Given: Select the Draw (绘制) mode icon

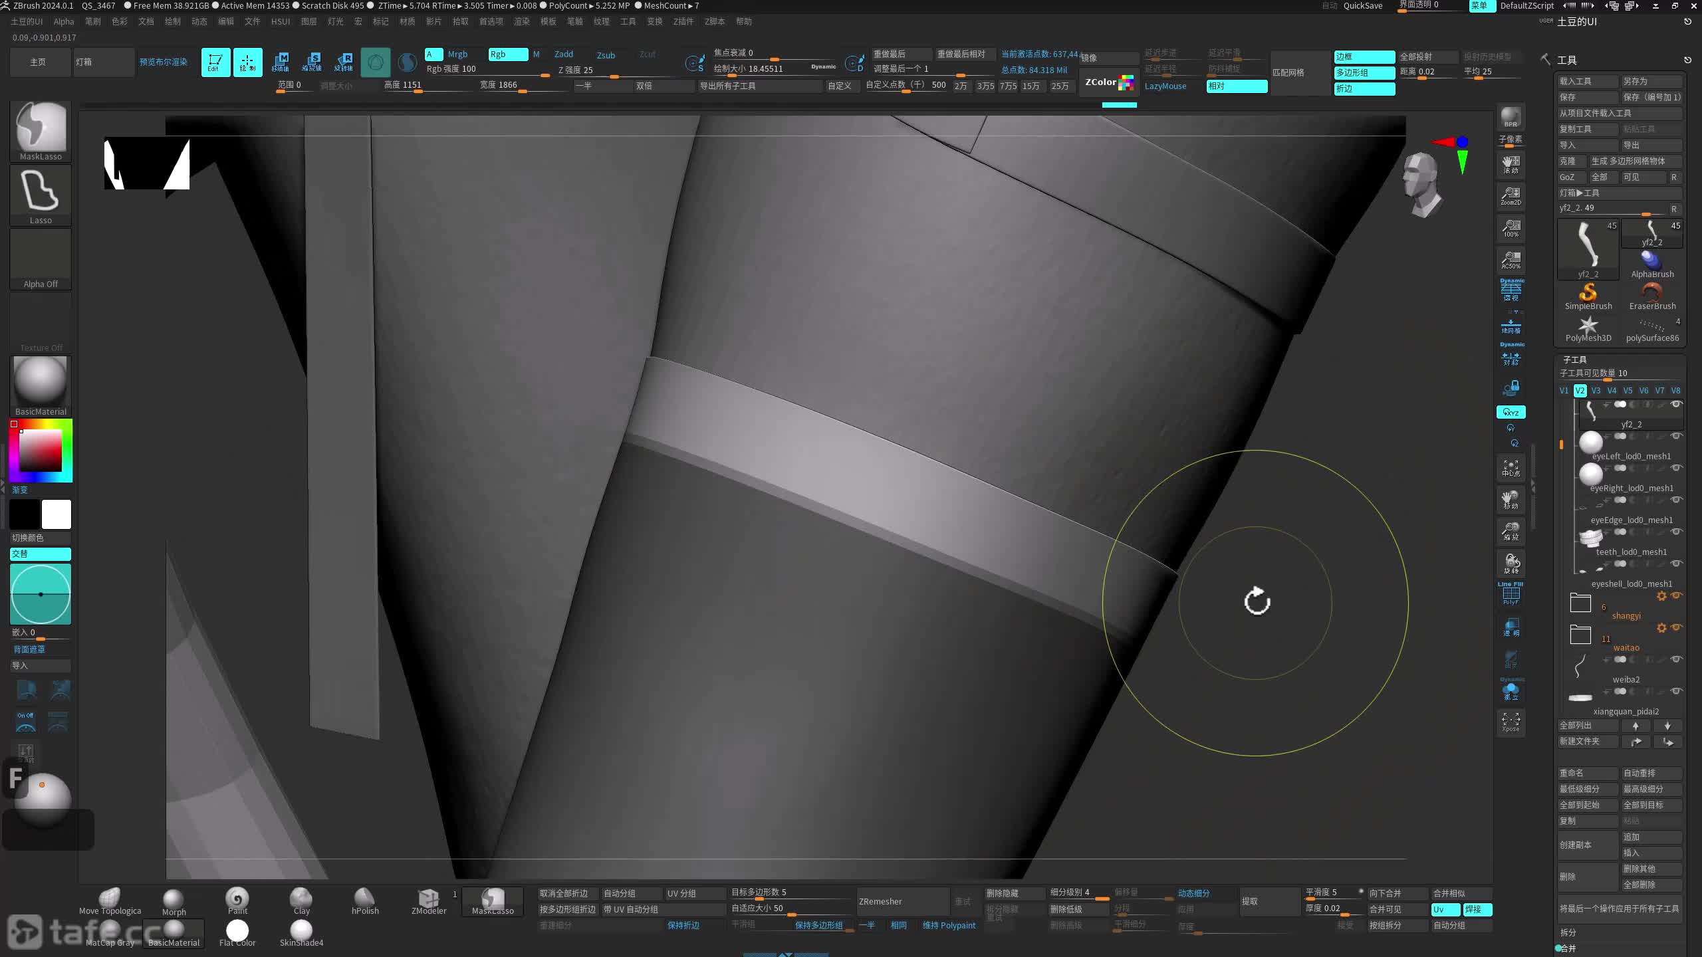Looking at the screenshot, I should click(x=247, y=62).
